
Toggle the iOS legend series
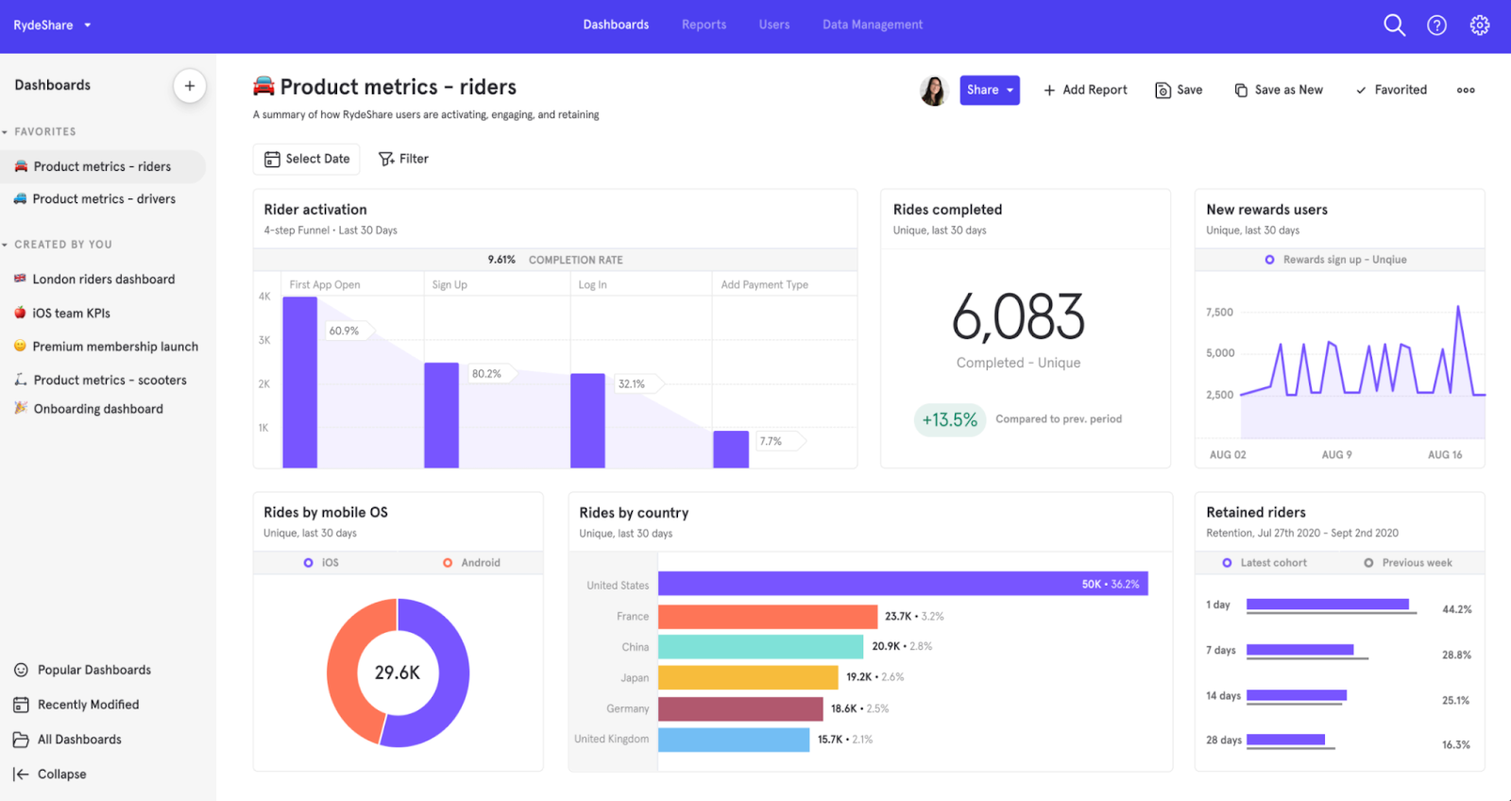[309, 563]
